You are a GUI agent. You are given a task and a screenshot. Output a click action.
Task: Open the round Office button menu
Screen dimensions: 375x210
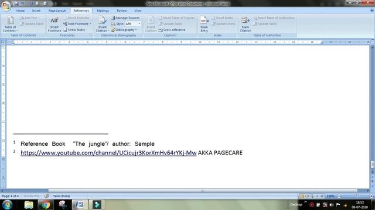click(6, 6)
